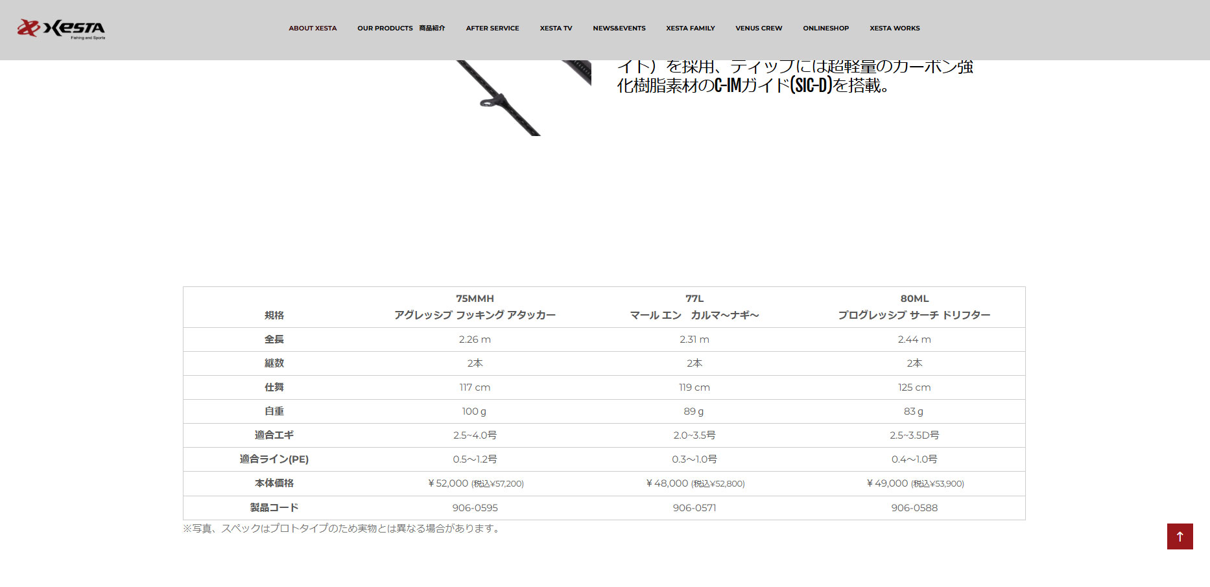Click product code 906-0588
This screenshot has width=1210, height=587.
point(914,508)
